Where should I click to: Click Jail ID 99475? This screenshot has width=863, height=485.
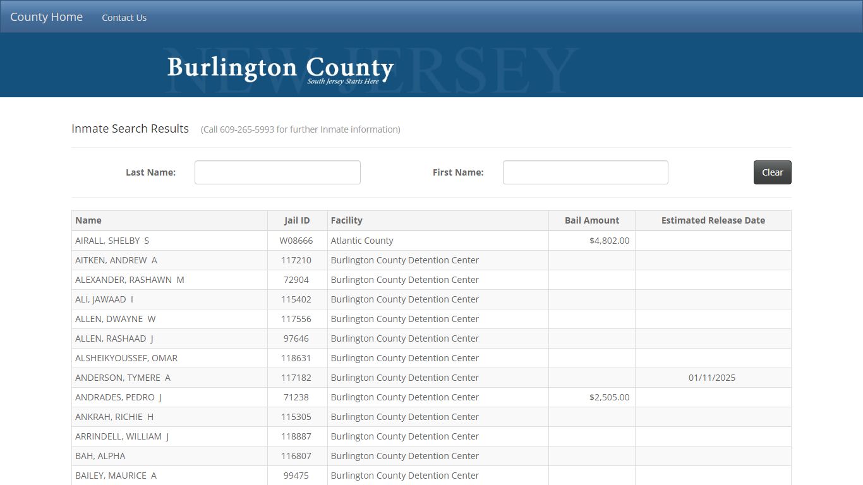pyautogui.click(x=296, y=476)
